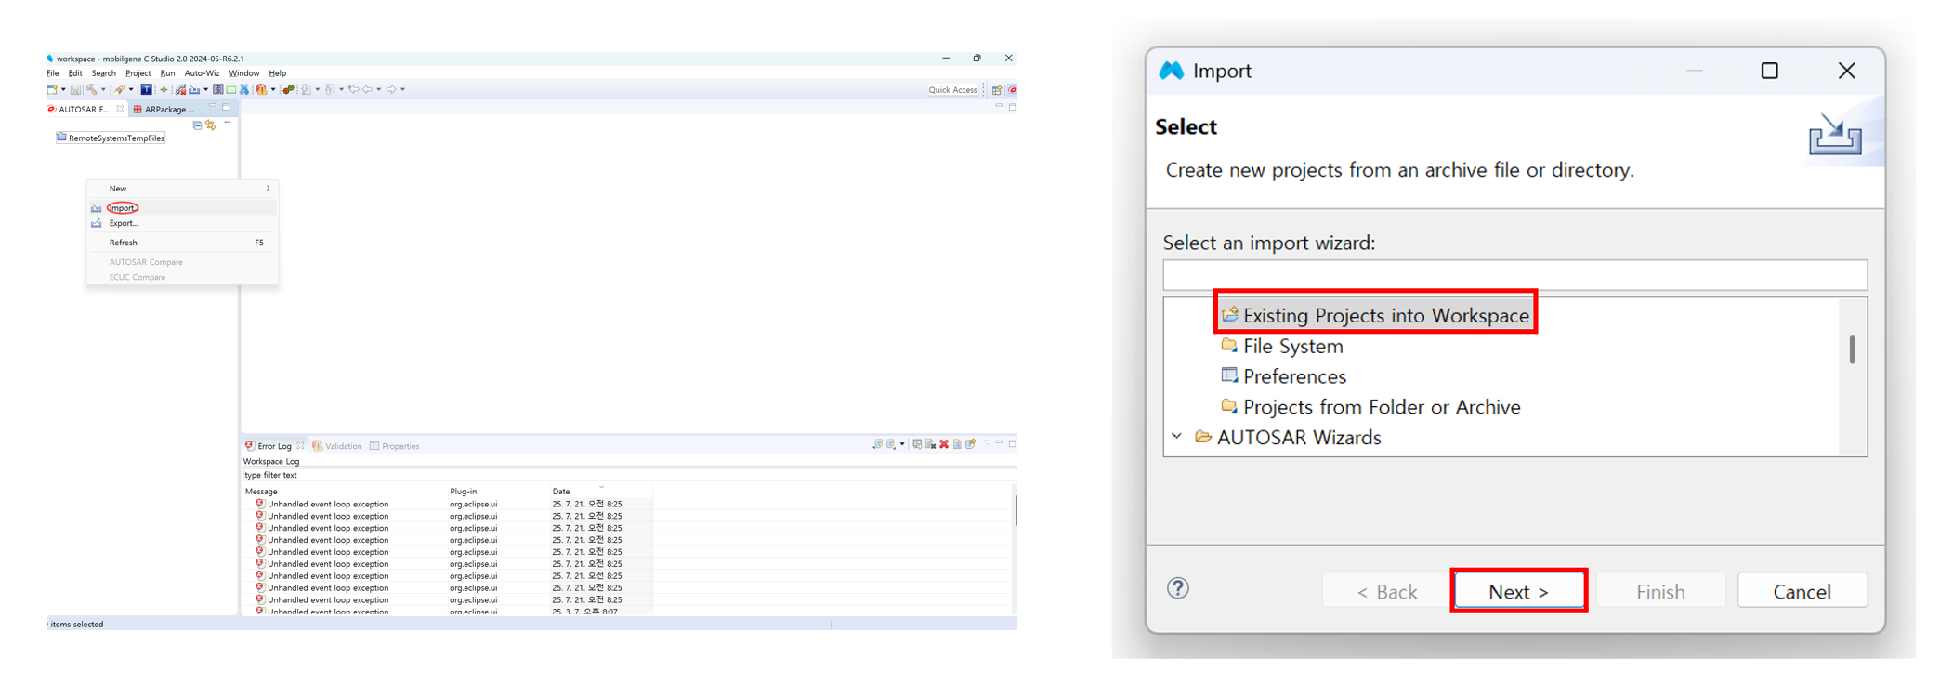Click the Export Log icon in Error Log
Image resolution: width=1940 pixels, height=684 pixels.
[877, 444]
